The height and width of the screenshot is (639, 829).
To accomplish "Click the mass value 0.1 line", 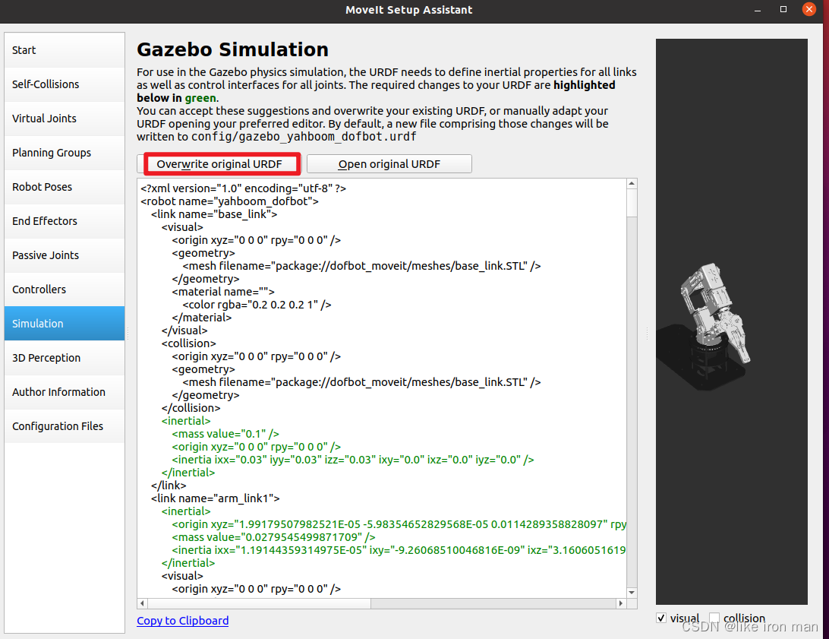I will tap(225, 434).
